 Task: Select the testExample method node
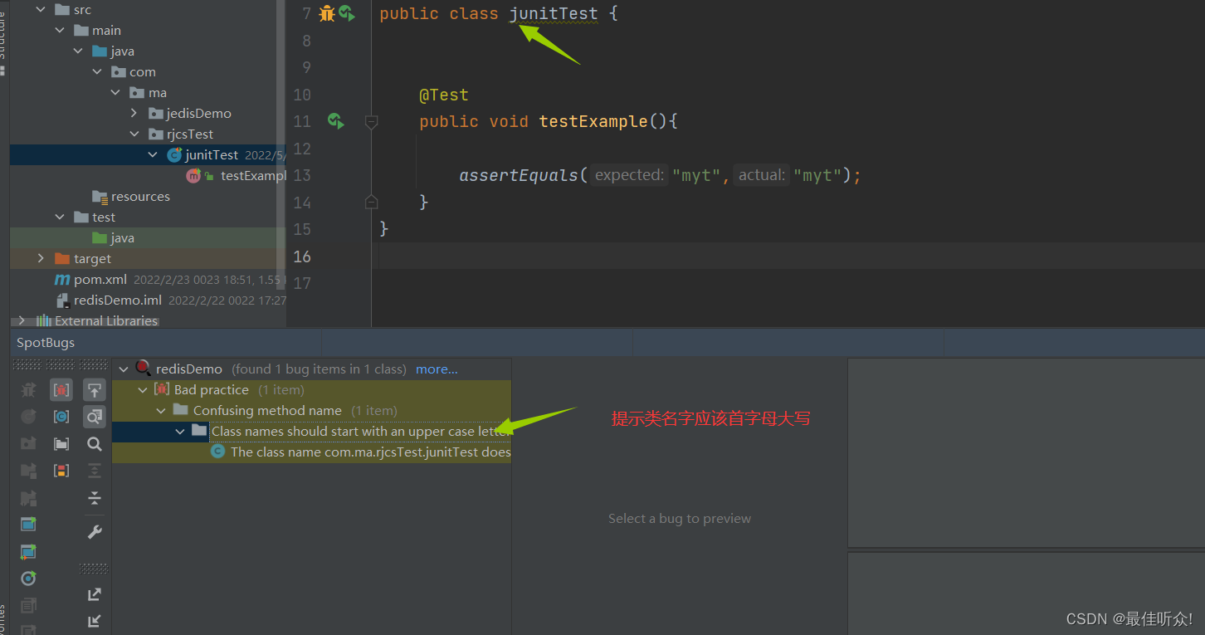coord(252,175)
